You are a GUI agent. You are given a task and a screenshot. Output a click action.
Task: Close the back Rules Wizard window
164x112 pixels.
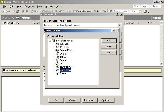click(121, 14)
